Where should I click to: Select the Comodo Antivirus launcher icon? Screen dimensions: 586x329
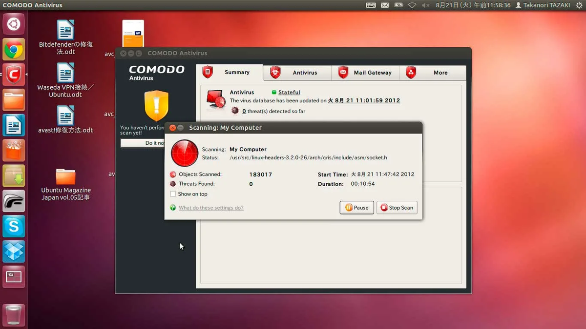pos(14,75)
